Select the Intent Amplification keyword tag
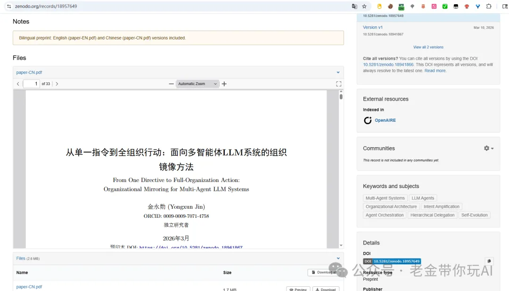 442,206
